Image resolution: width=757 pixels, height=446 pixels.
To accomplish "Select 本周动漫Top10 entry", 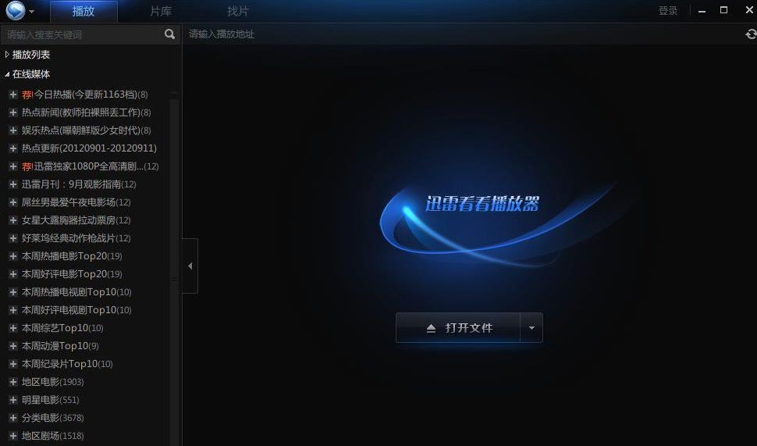I will coord(60,346).
